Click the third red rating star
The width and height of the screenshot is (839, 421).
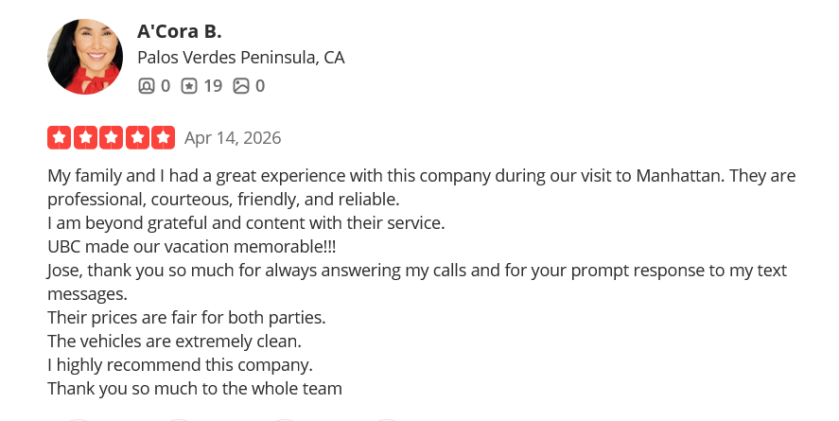[112, 137]
